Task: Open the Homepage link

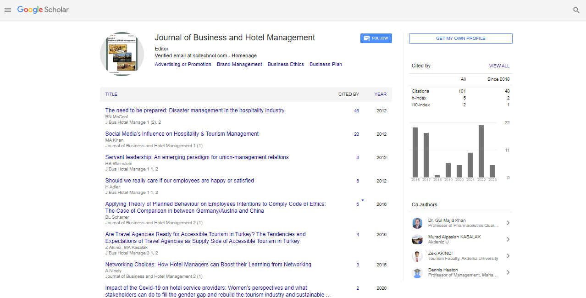Action: [x=244, y=56]
